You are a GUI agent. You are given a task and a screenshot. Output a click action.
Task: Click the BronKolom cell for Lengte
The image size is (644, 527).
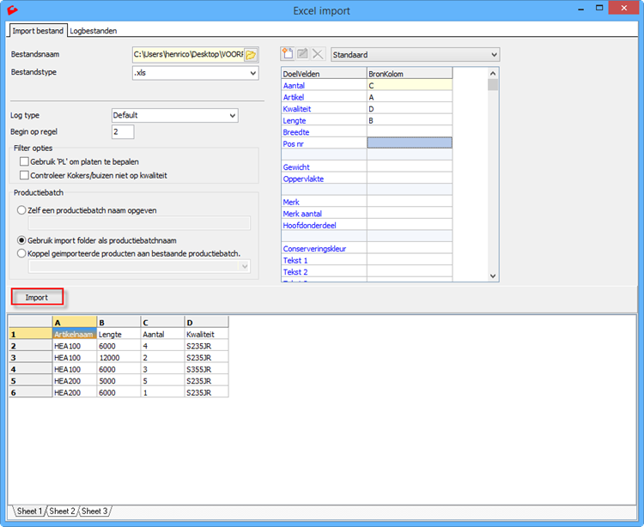click(410, 120)
